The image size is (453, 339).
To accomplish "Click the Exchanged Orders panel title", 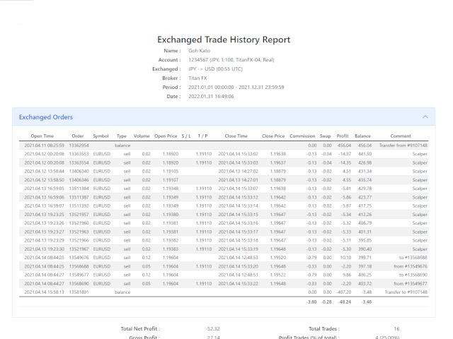I will (46, 117).
